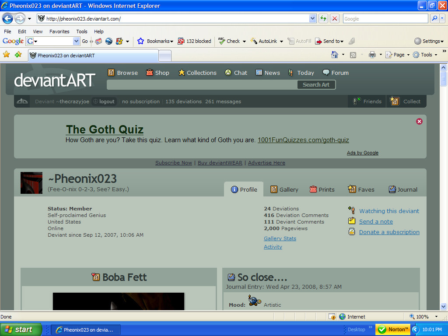Image resolution: width=448 pixels, height=336 pixels.
Task: Click in the deviantART search art field
Action: pyautogui.click(x=202, y=84)
